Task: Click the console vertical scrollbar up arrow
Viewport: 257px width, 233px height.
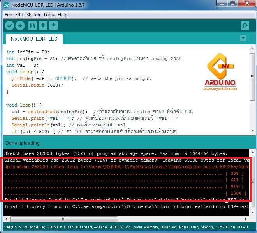Action: (252, 151)
